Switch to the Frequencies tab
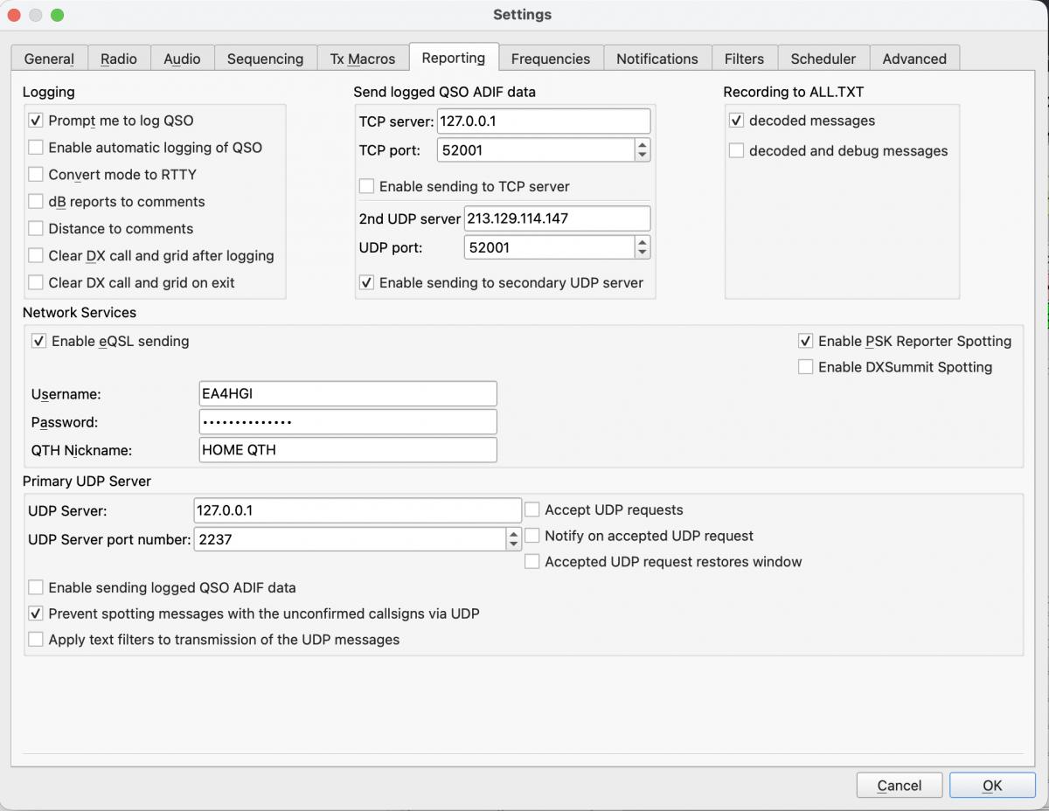The image size is (1049, 811). [x=550, y=59]
